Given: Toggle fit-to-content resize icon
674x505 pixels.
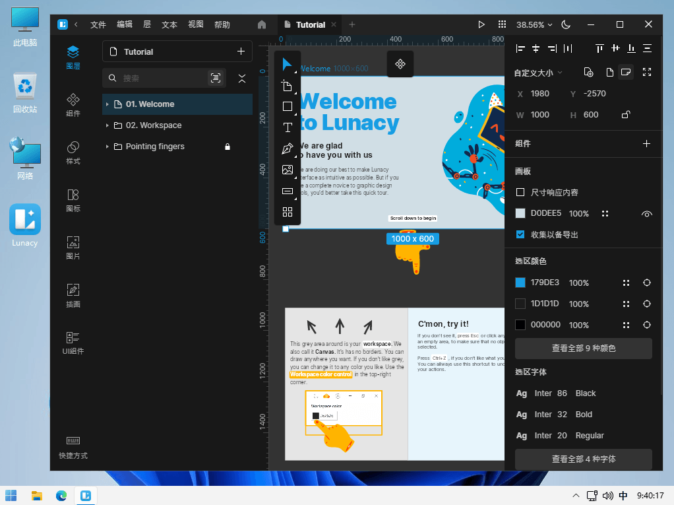Looking at the screenshot, I should tap(646, 72).
